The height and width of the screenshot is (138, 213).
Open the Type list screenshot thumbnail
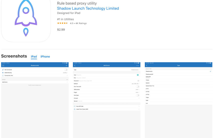tap(178, 100)
